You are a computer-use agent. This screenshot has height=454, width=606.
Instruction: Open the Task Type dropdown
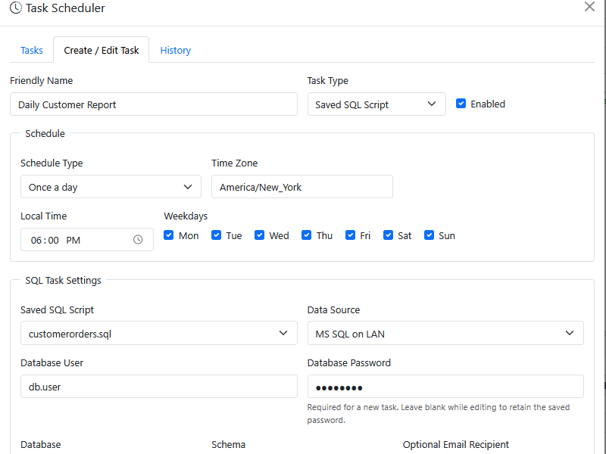pos(376,104)
